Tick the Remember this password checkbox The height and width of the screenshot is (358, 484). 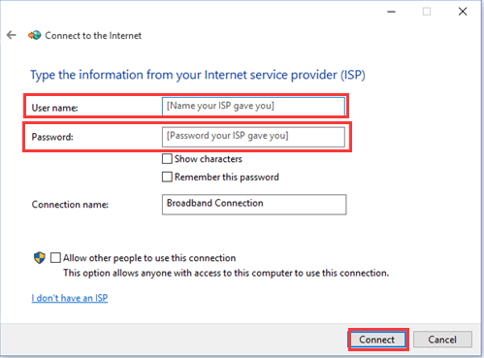[167, 177]
